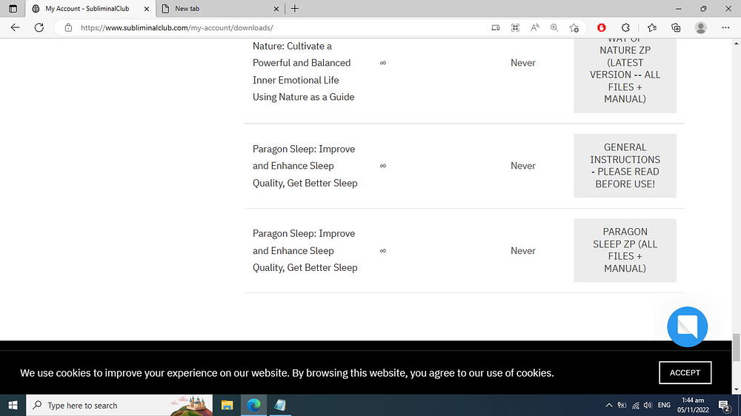This screenshot has height=416, width=741.
Task: Open the Extensions puzzle icon
Action: click(625, 28)
